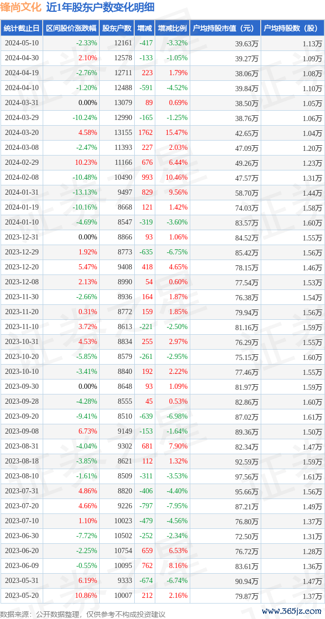Screen dimensions: 325x619
Task: Click the -13.13% price change cell
Action: pos(85,193)
